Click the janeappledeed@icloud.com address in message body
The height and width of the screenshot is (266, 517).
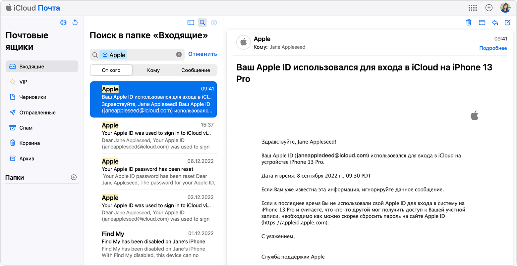tap(332, 155)
